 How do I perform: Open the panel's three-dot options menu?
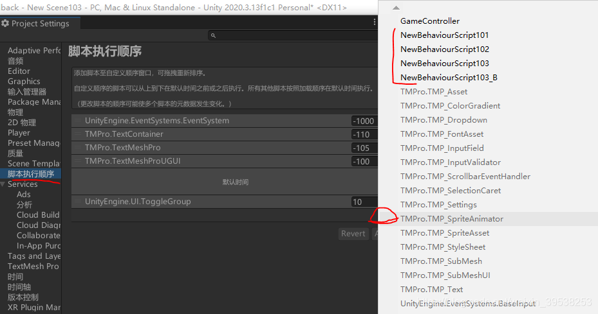[374, 22]
